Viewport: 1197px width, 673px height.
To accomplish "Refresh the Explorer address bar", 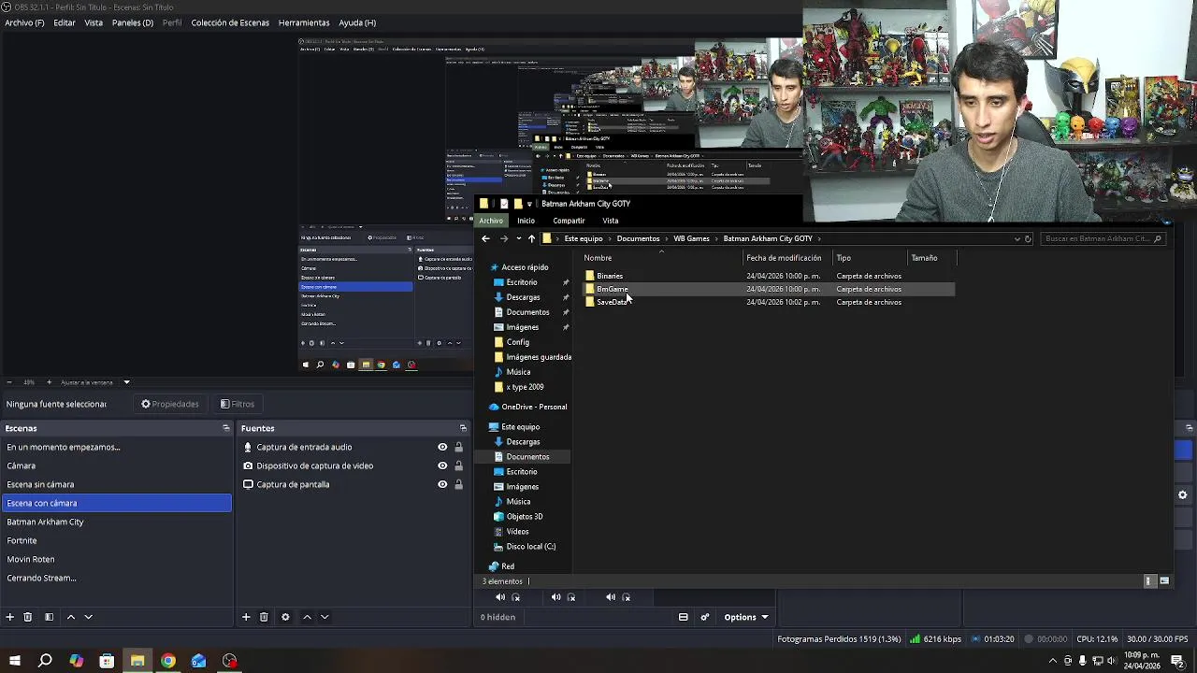I will pos(1028,238).
